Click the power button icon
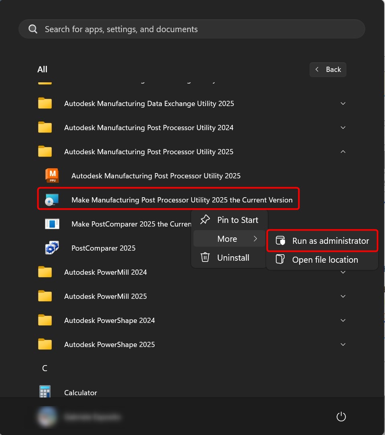 point(341,417)
